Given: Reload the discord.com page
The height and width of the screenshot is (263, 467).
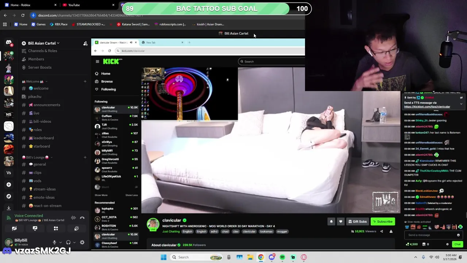Looking at the screenshot, I should 23,15.
